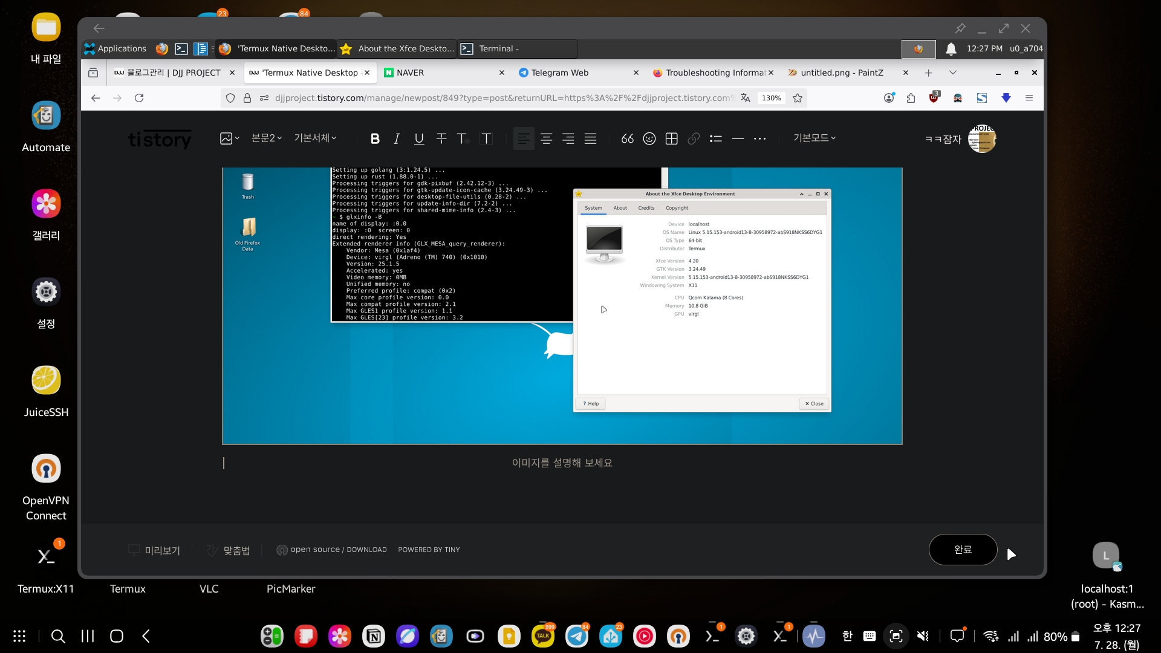Bookmark this page with star icon
The width and height of the screenshot is (1161, 653).
click(x=798, y=98)
